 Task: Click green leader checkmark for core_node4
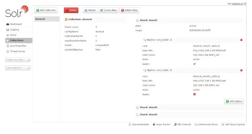[x=194, y=64]
